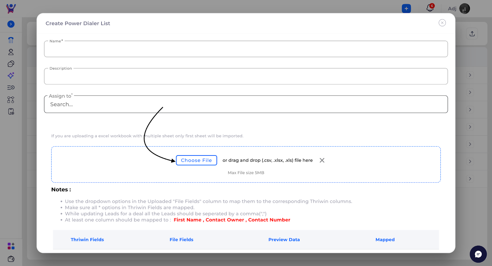Image resolution: width=492 pixels, height=266 pixels.
Task: Click the Thriwin Fields column header
Action: tap(87, 240)
